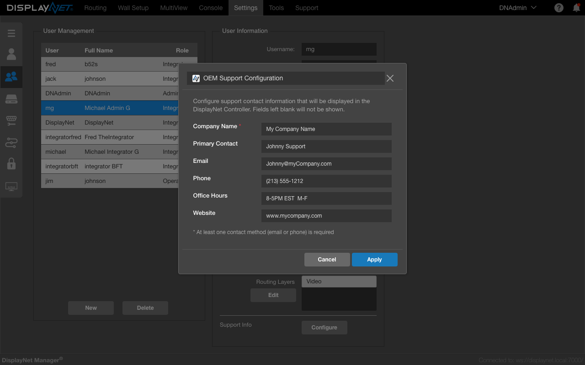
Task: Click the Delete user button
Action: coord(145,308)
